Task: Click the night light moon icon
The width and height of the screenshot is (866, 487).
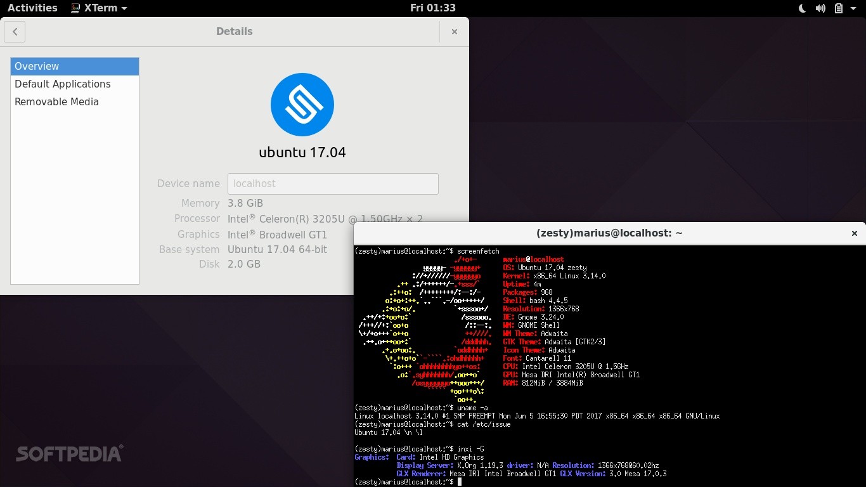Action: [801, 8]
